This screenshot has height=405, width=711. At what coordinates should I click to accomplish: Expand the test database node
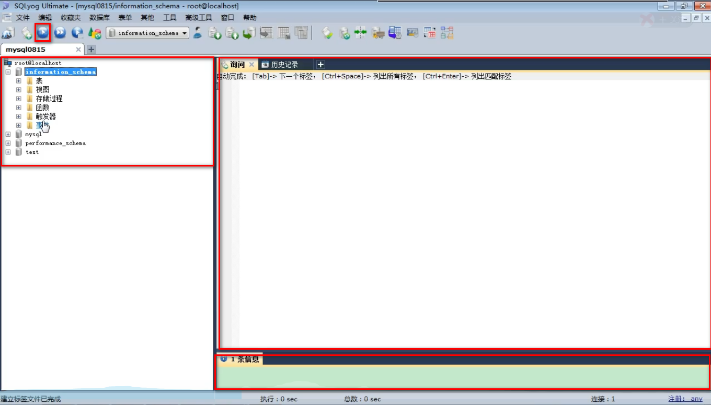click(x=8, y=152)
